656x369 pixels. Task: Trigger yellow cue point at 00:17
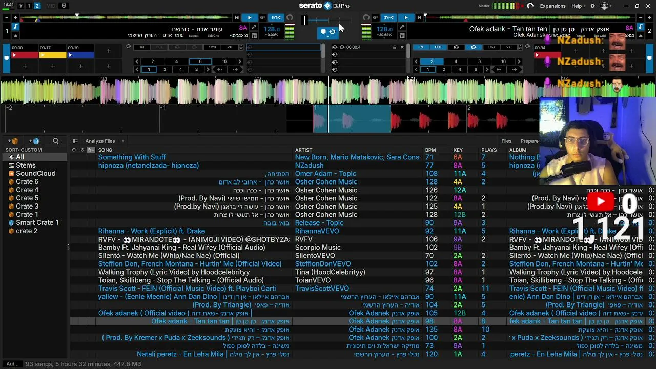pos(53,55)
